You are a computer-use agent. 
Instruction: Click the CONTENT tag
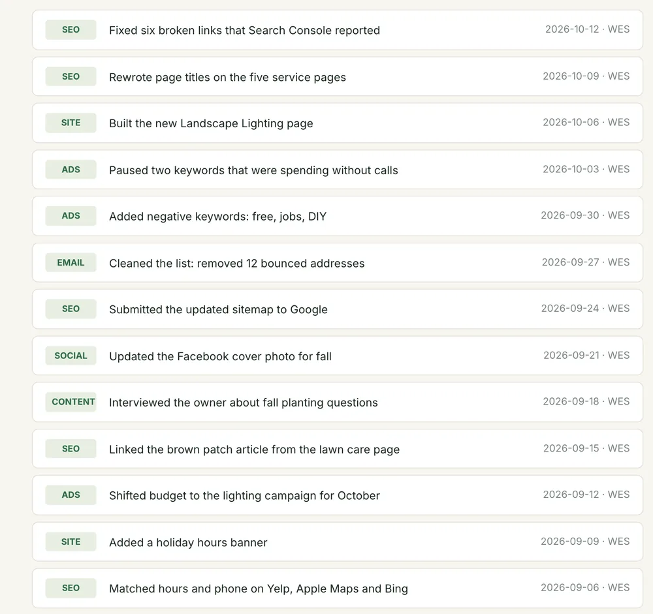pos(71,402)
